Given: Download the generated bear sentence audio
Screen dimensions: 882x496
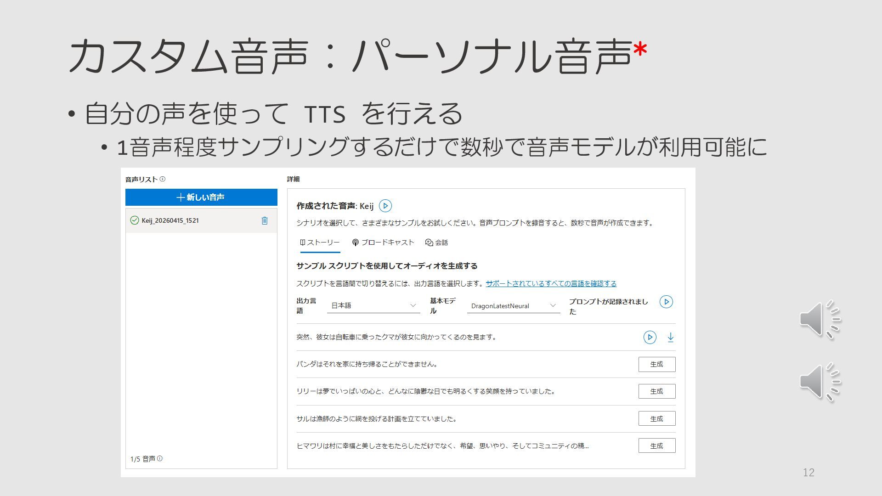Looking at the screenshot, I should pyautogui.click(x=671, y=337).
